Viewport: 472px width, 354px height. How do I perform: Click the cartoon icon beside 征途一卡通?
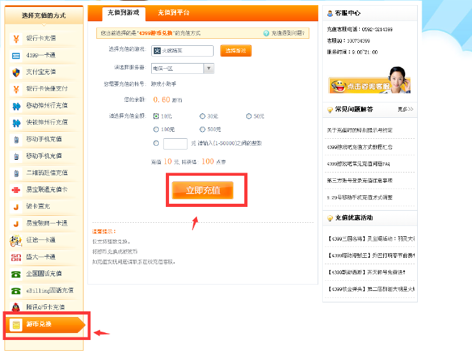pos(16,241)
